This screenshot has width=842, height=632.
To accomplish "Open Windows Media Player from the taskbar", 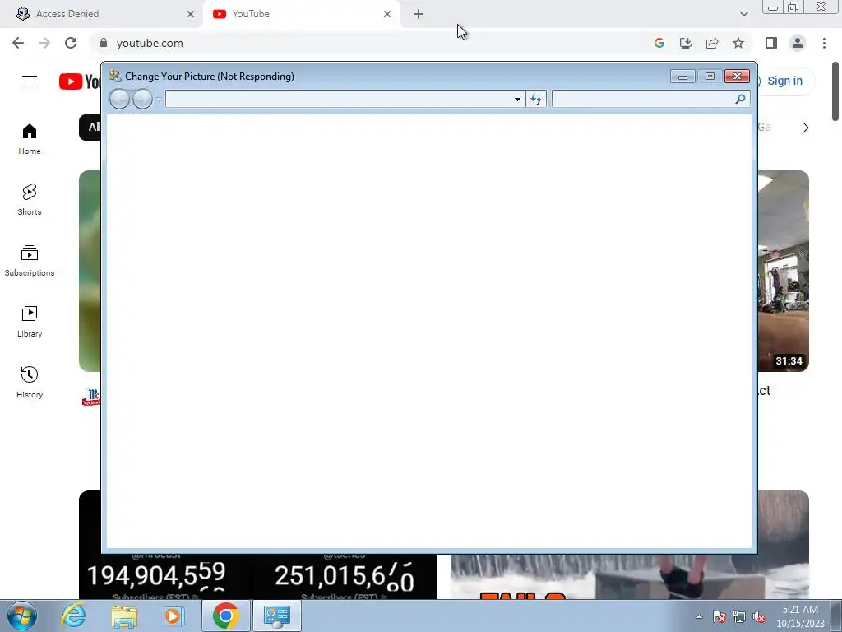I will [x=174, y=616].
